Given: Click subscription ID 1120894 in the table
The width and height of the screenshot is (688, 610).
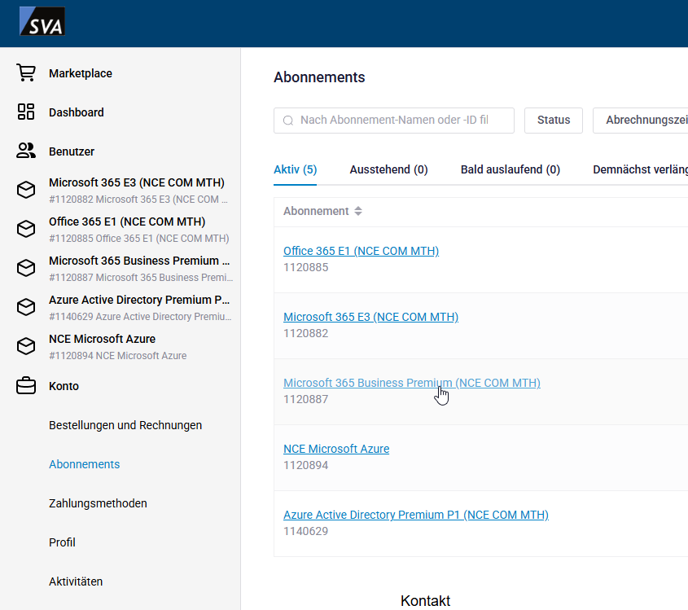Looking at the screenshot, I should (x=306, y=465).
